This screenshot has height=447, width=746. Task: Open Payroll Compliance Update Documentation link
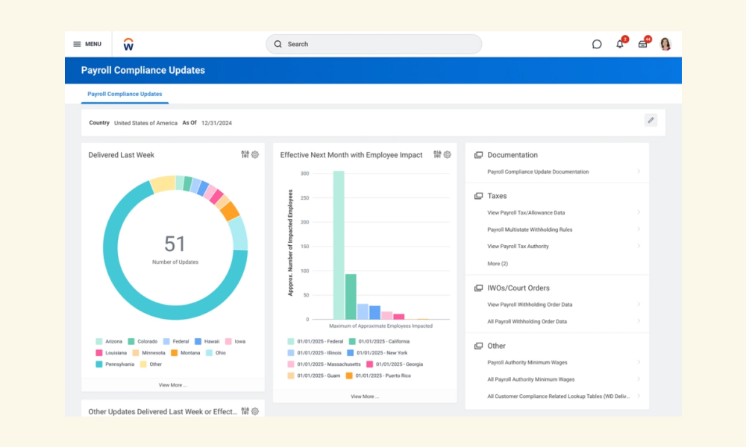(x=538, y=171)
